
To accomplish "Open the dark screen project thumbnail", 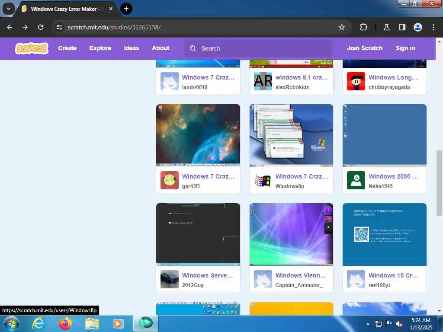I will (198, 234).
